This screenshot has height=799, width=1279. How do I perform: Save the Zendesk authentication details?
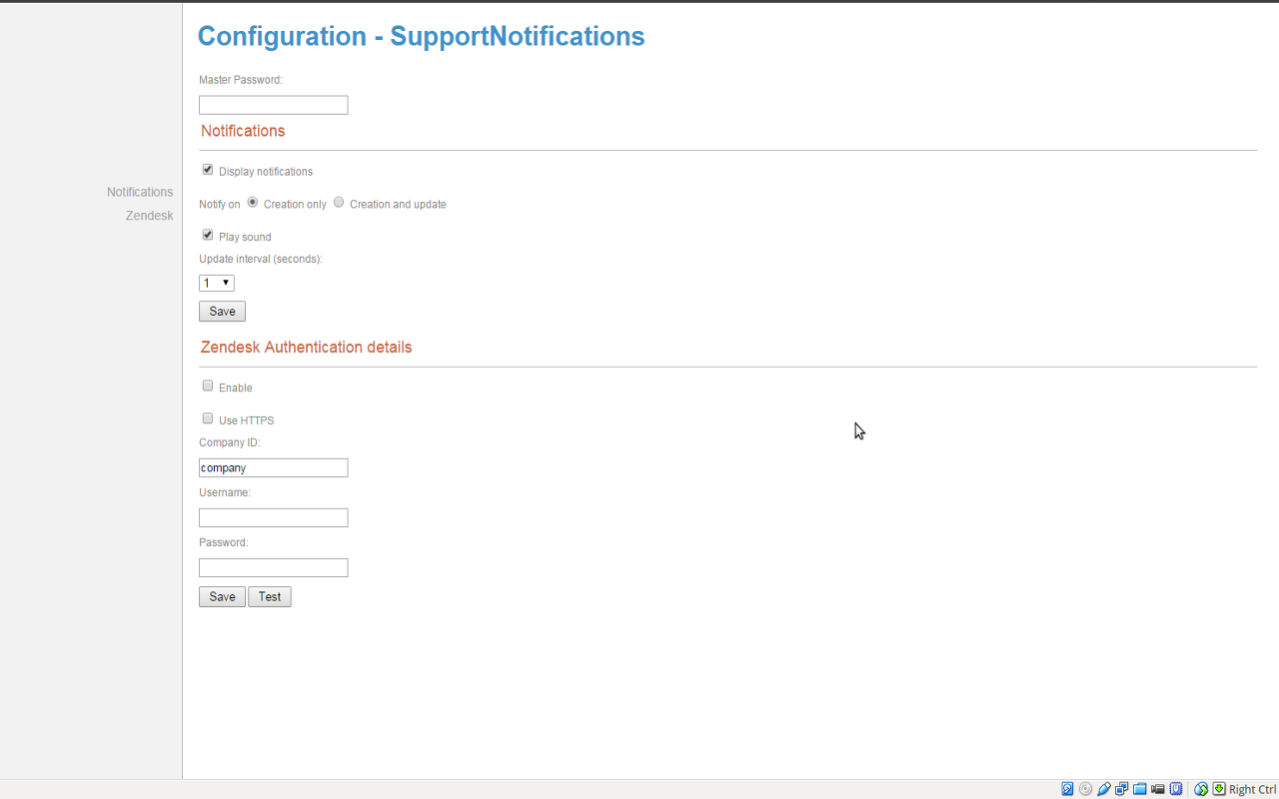tap(222, 597)
